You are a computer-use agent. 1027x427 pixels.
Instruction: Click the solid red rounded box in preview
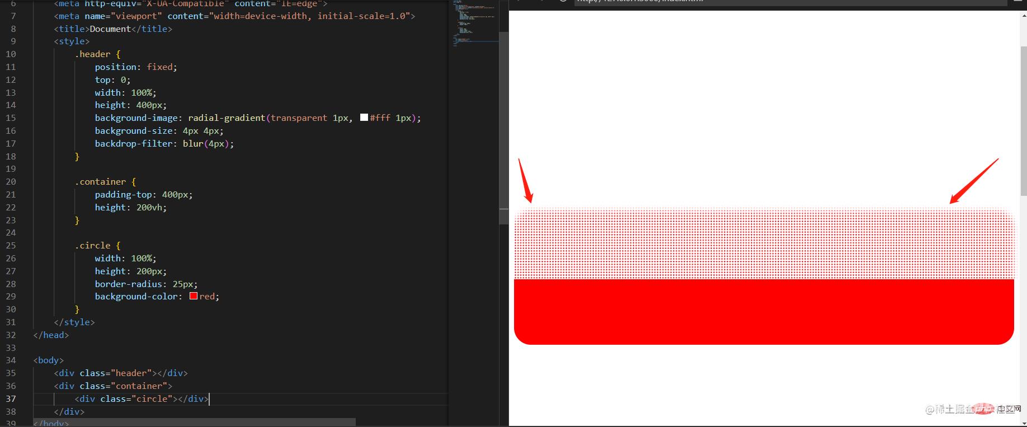tap(764, 311)
